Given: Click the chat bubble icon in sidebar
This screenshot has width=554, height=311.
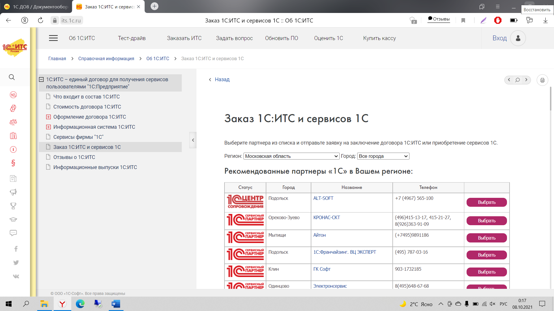Looking at the screenshot, I should [x=13, y=233].
